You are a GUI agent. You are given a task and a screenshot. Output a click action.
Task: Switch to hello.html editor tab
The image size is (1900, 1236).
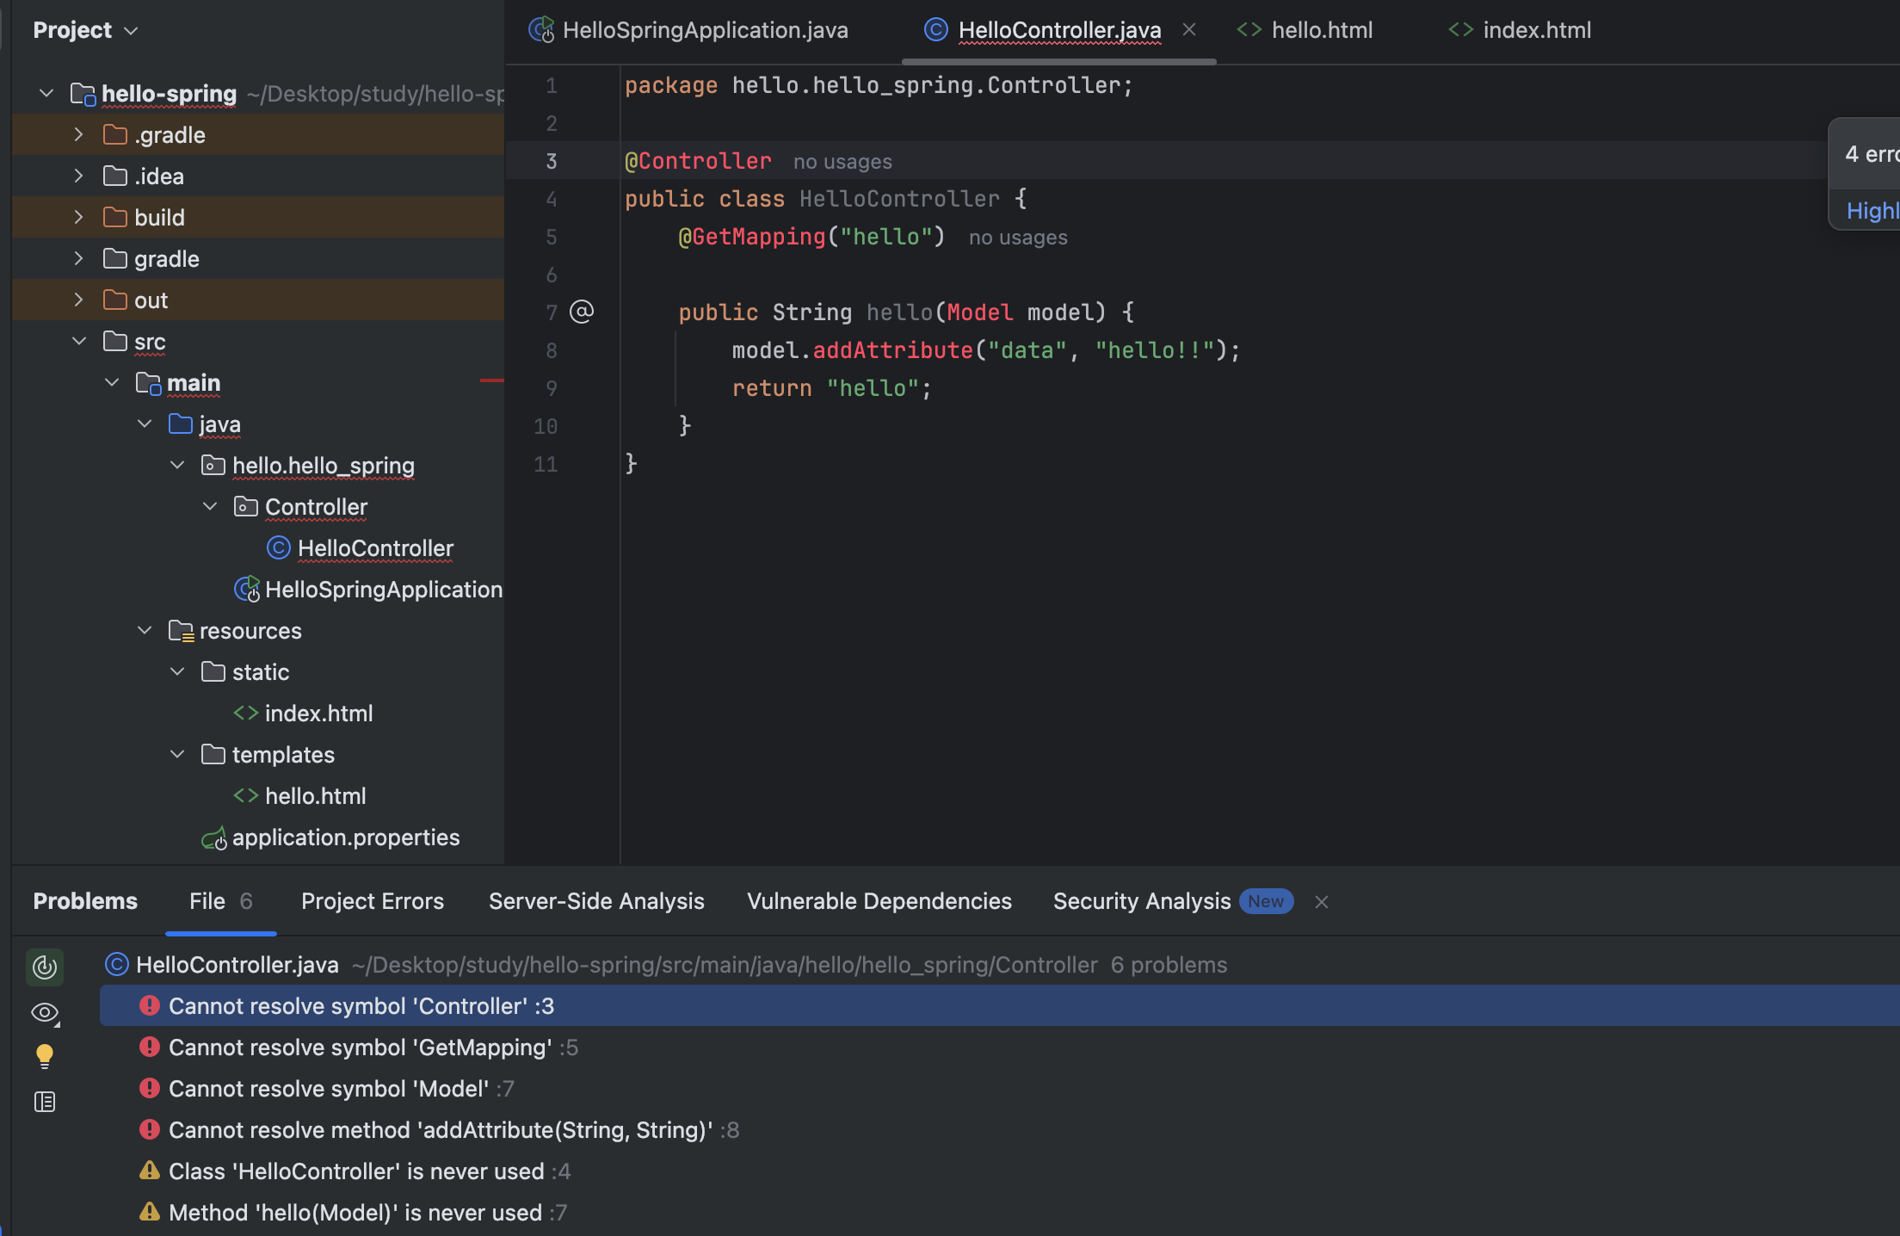click(x=1305, y=30)
